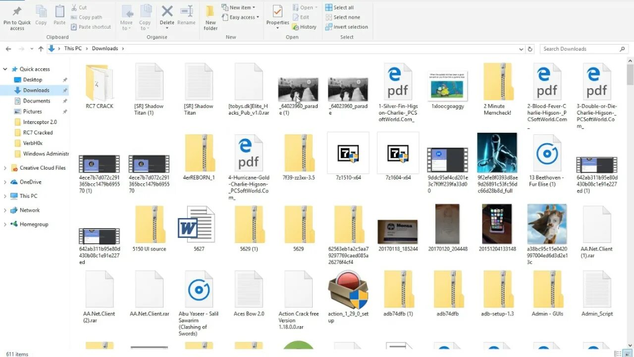This screenshot has width=634, height=357.
Task: Select the action_1_29_0_setup installer icon
Action: point(348,290)
